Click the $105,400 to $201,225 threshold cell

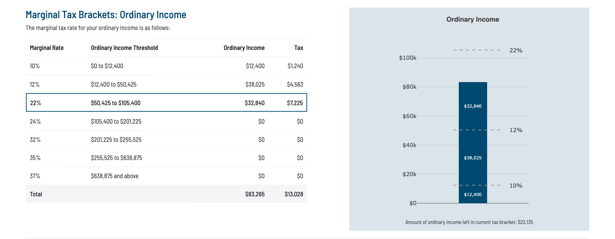coord(116,122)
